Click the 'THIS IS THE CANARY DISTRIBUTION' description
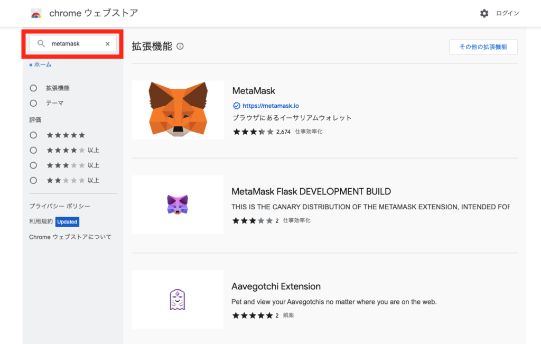 (370, 207)
